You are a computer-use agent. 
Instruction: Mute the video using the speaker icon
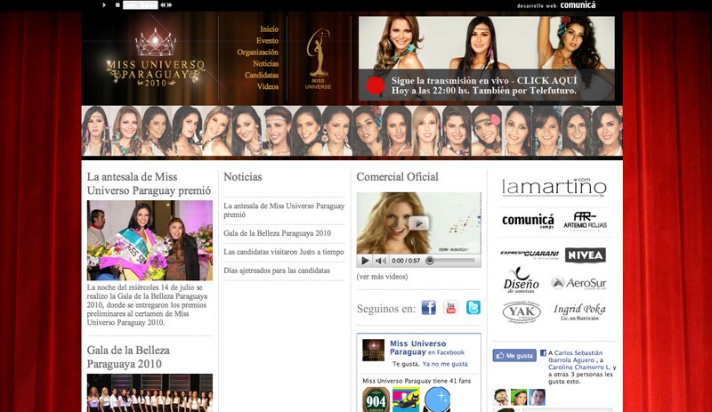pos(381,261)
